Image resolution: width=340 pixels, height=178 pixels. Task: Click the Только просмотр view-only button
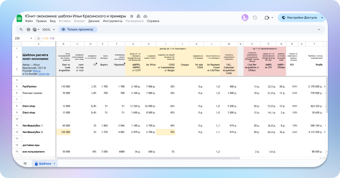(78, 30)
